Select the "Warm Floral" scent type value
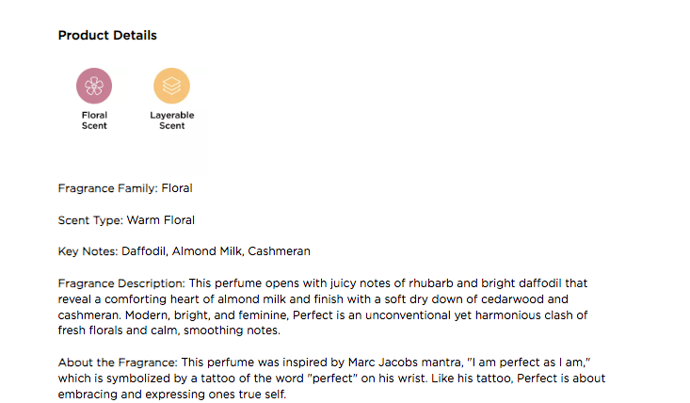Image resolution: width=690 pixels, height=403 pixels. coord(161,220)
